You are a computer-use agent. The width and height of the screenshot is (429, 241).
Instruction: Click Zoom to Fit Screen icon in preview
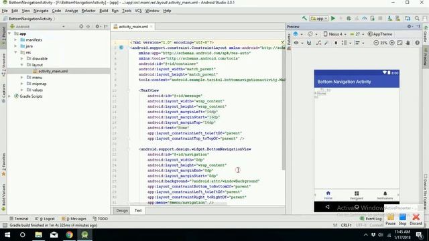pyautogui.click(x=400, y=43)
